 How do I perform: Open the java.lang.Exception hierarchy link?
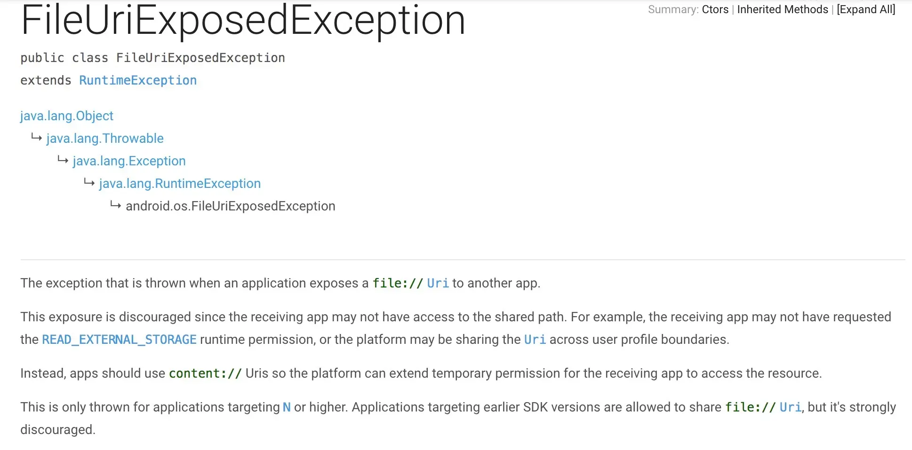coord(129,161)
